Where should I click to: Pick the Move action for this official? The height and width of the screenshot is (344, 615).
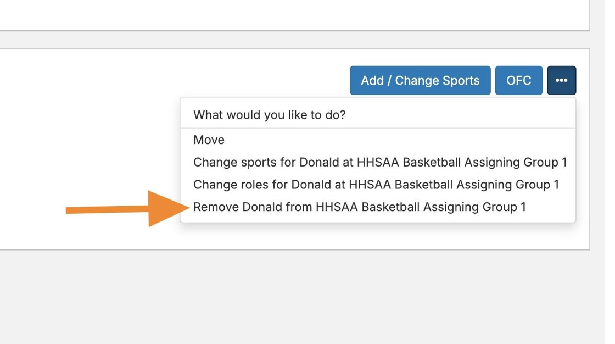click(x=209, y=140)
